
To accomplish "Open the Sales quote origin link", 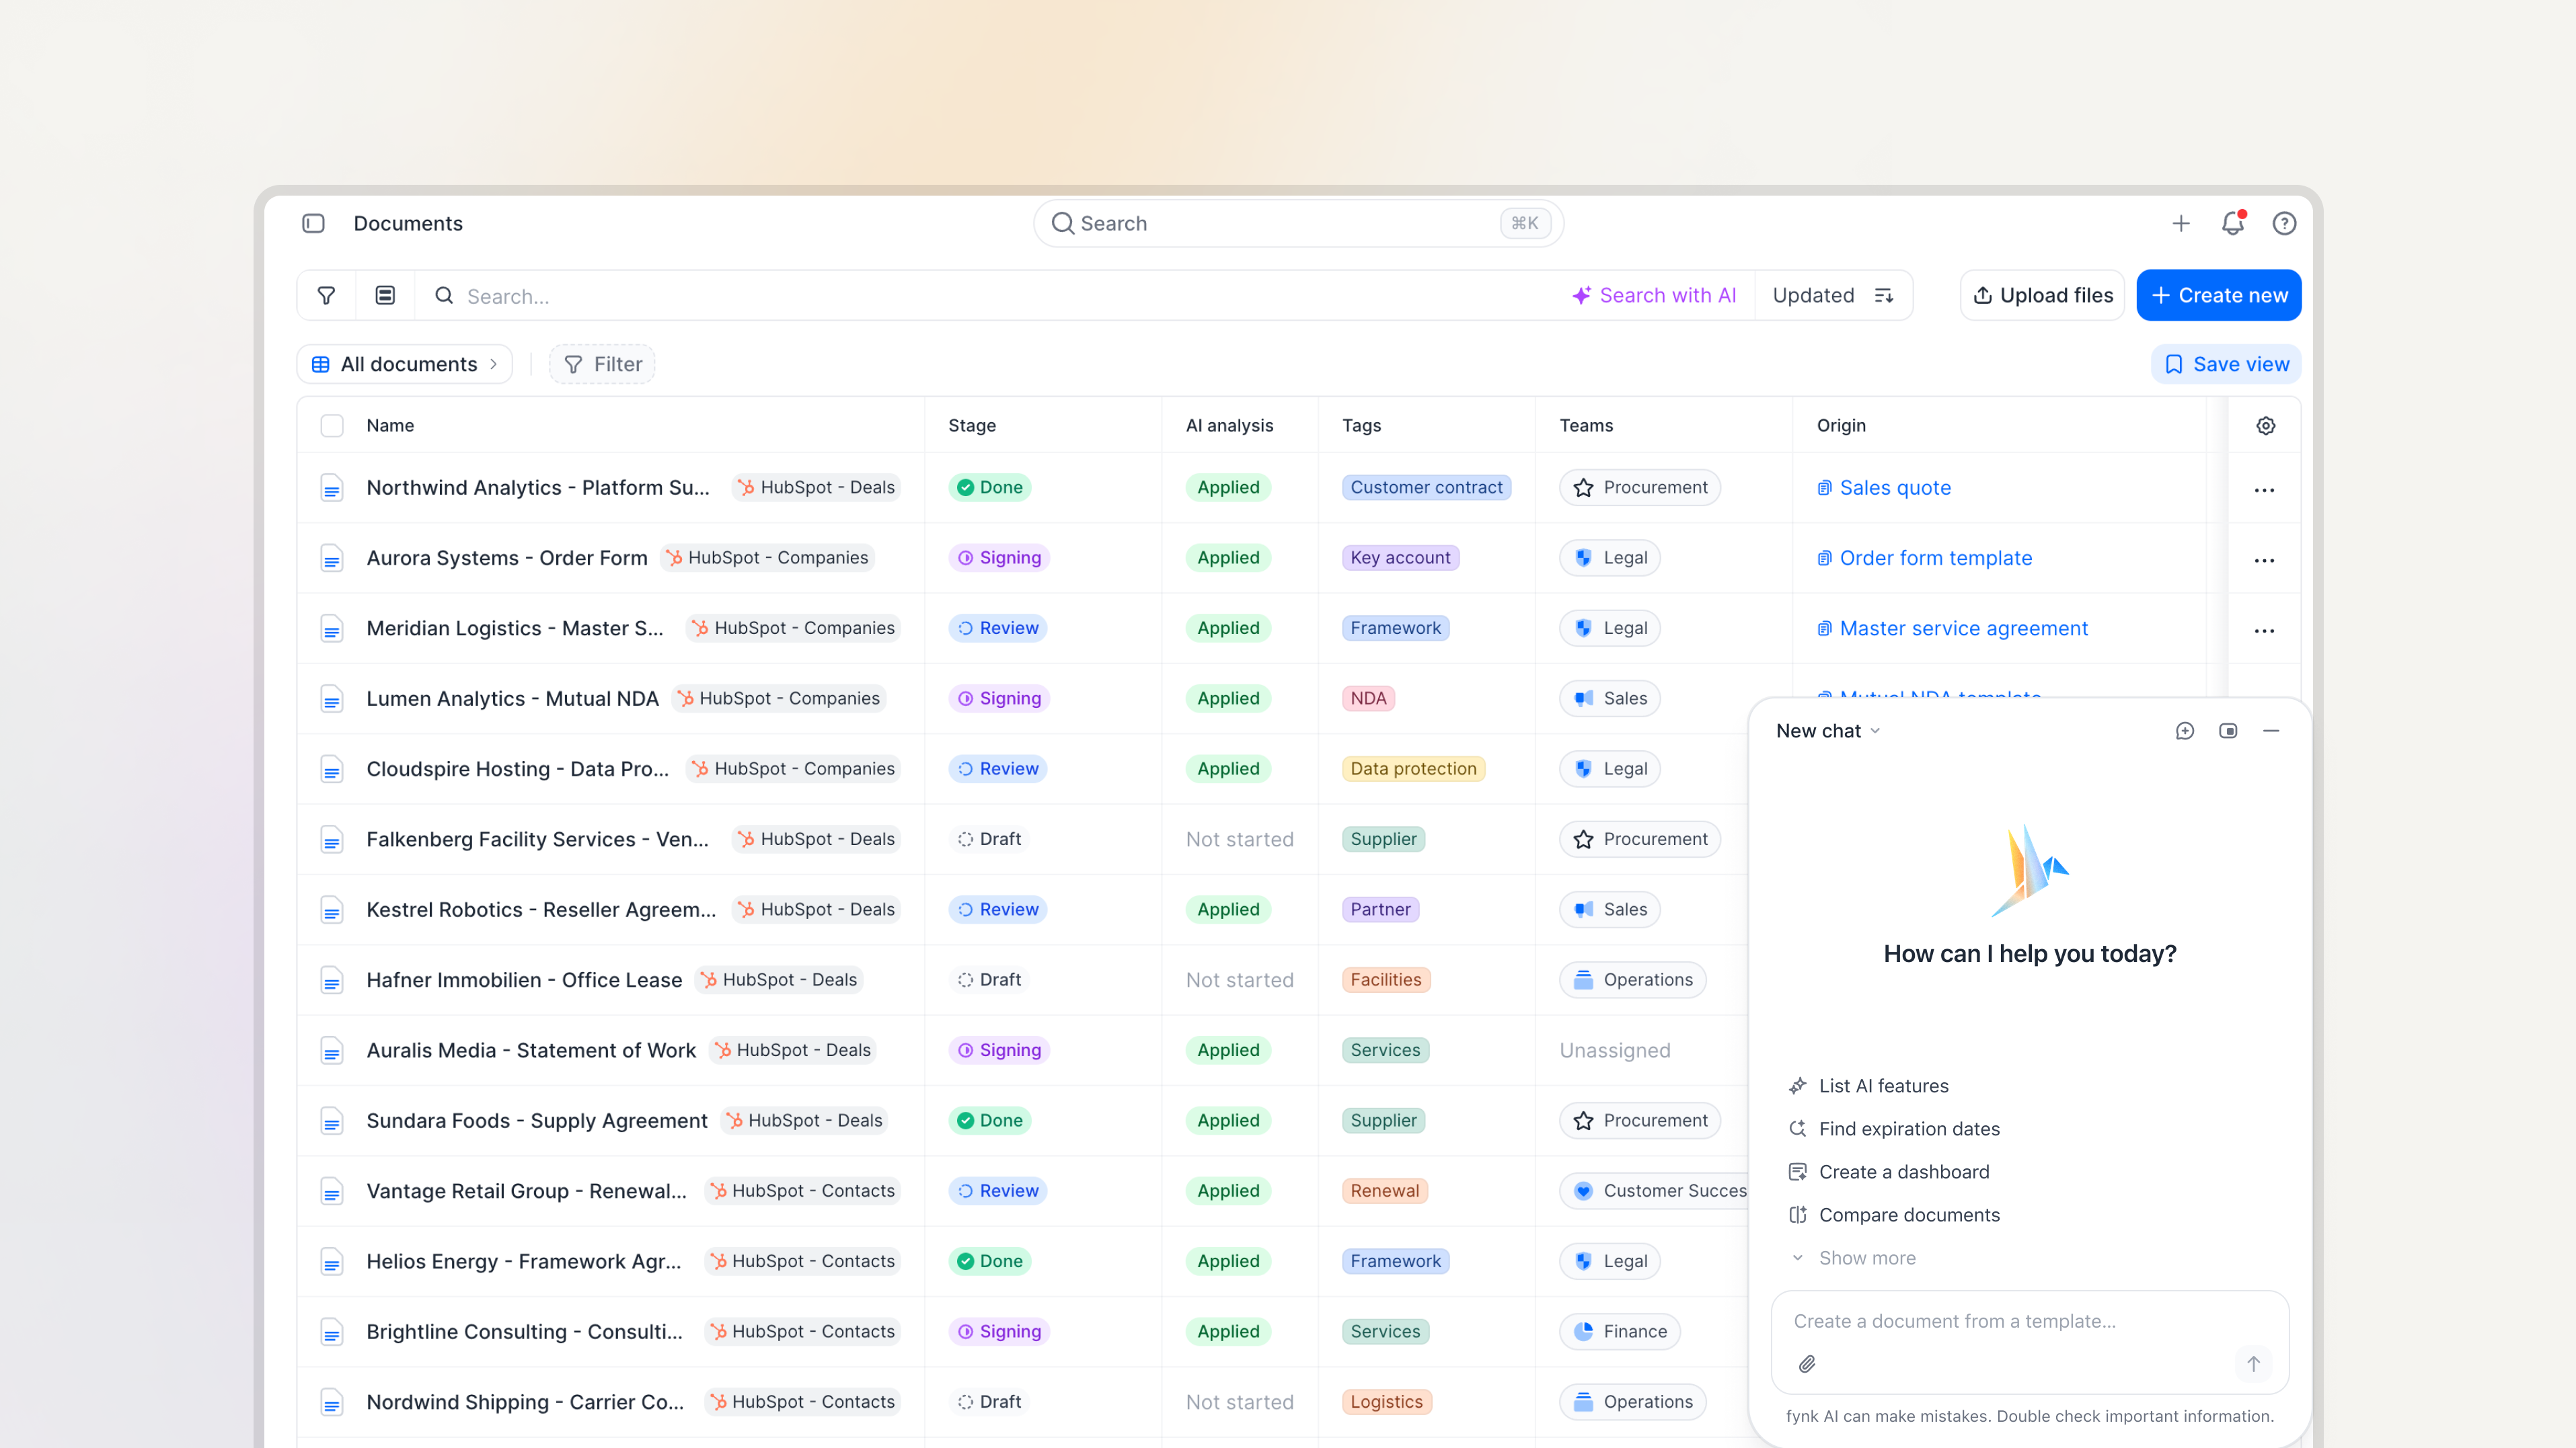I will point(1884,487).
